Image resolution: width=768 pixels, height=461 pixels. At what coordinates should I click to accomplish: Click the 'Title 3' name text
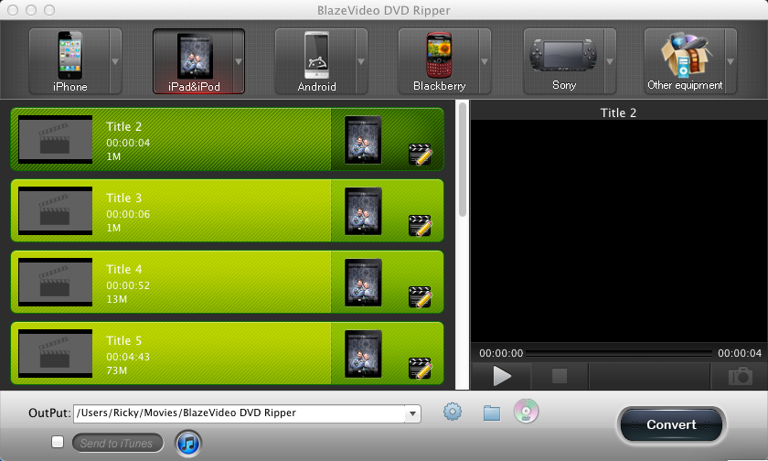coord(124,198)
